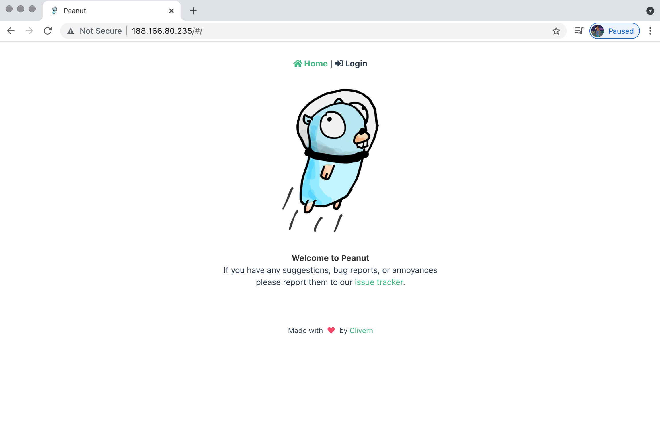Click the green Home house icon
The image size is (660, 436).
pyautogui.click(x=298, y=63)
